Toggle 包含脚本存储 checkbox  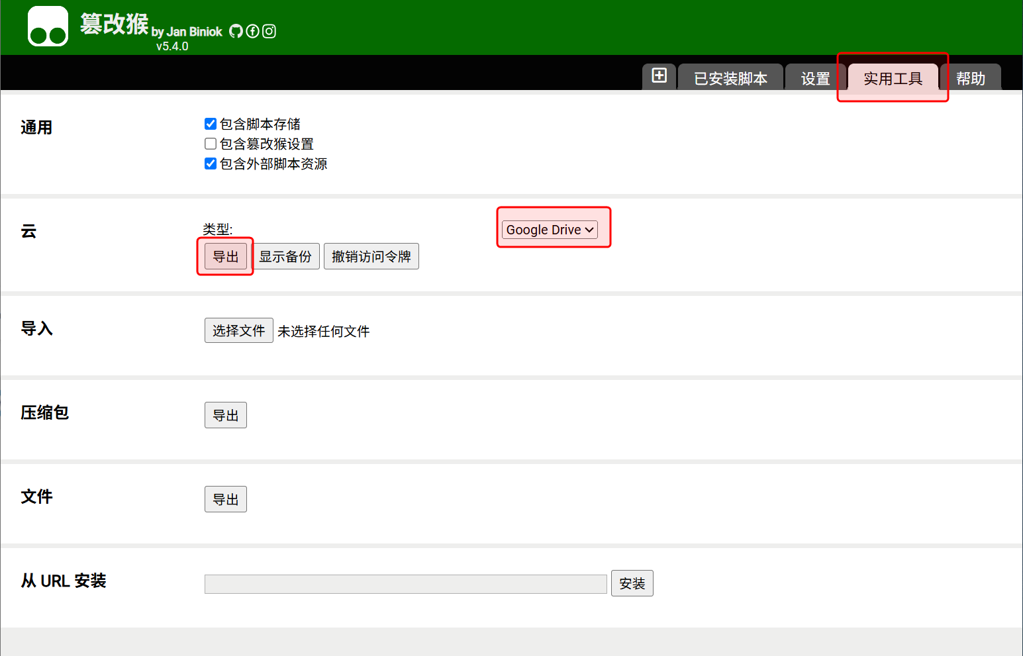click(x=211, y=124)
